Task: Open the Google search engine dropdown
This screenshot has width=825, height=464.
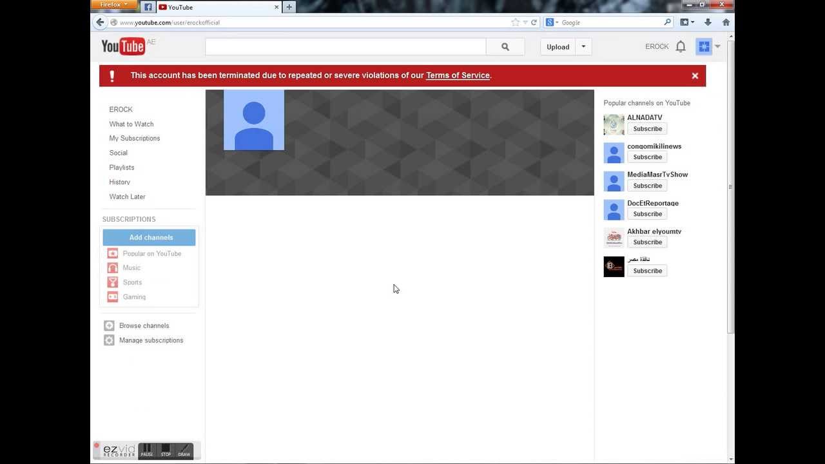Action: pyautogui.click(x=552, y=22)
